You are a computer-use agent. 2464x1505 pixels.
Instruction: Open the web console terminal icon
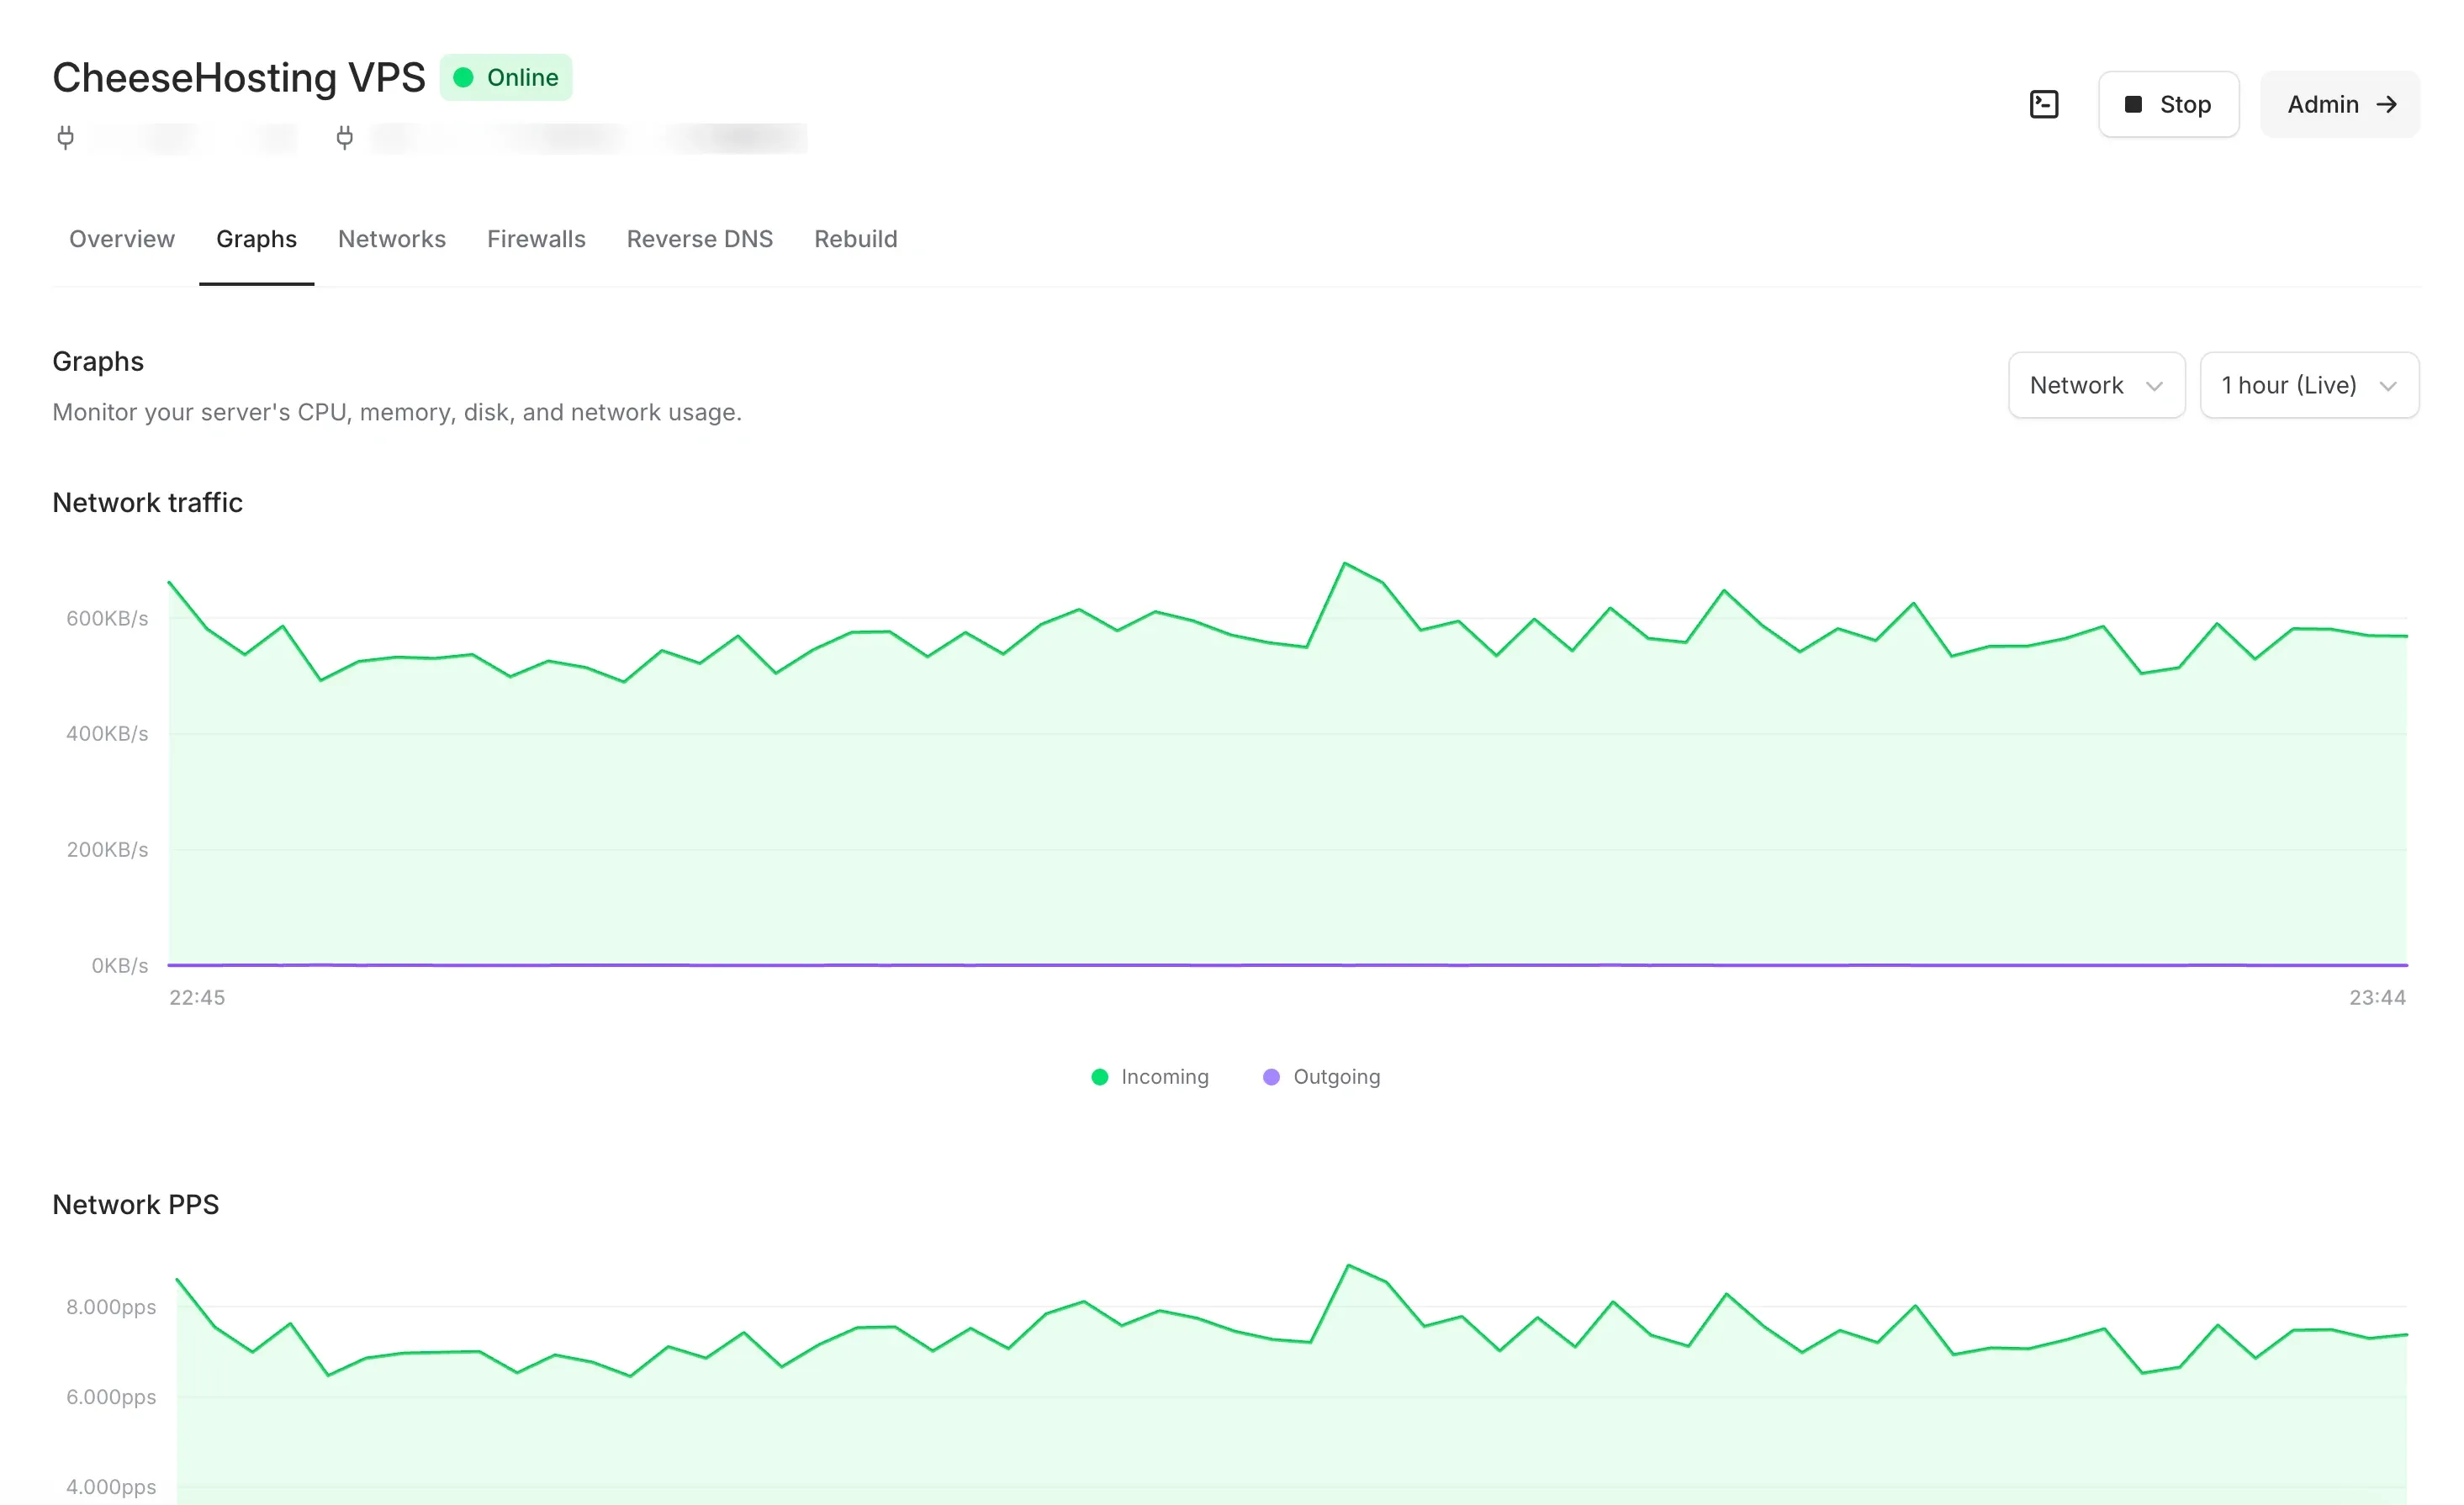point(2044,103)
